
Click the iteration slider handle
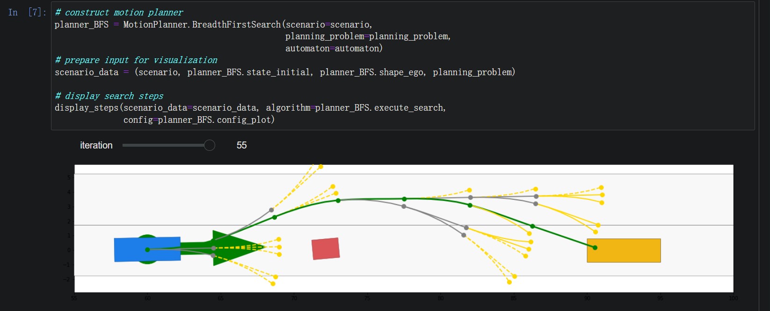pos(209,145)
